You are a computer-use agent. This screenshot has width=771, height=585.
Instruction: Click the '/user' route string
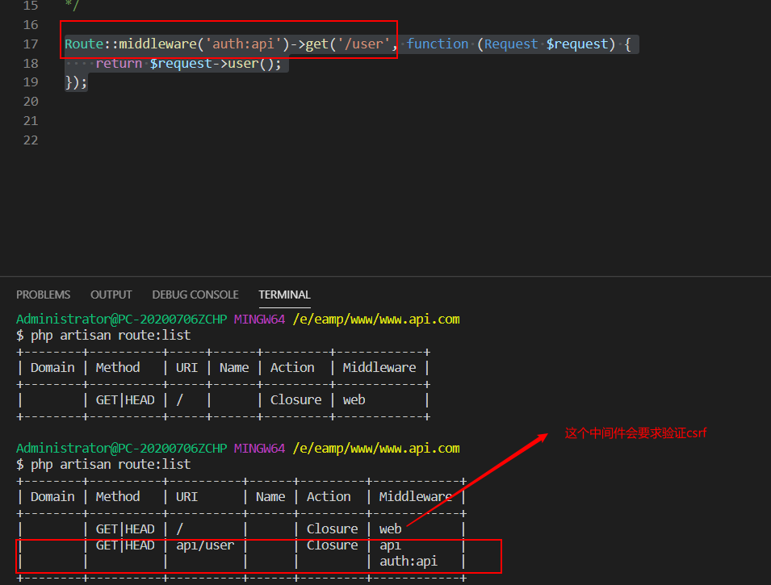tap(363, 44)
